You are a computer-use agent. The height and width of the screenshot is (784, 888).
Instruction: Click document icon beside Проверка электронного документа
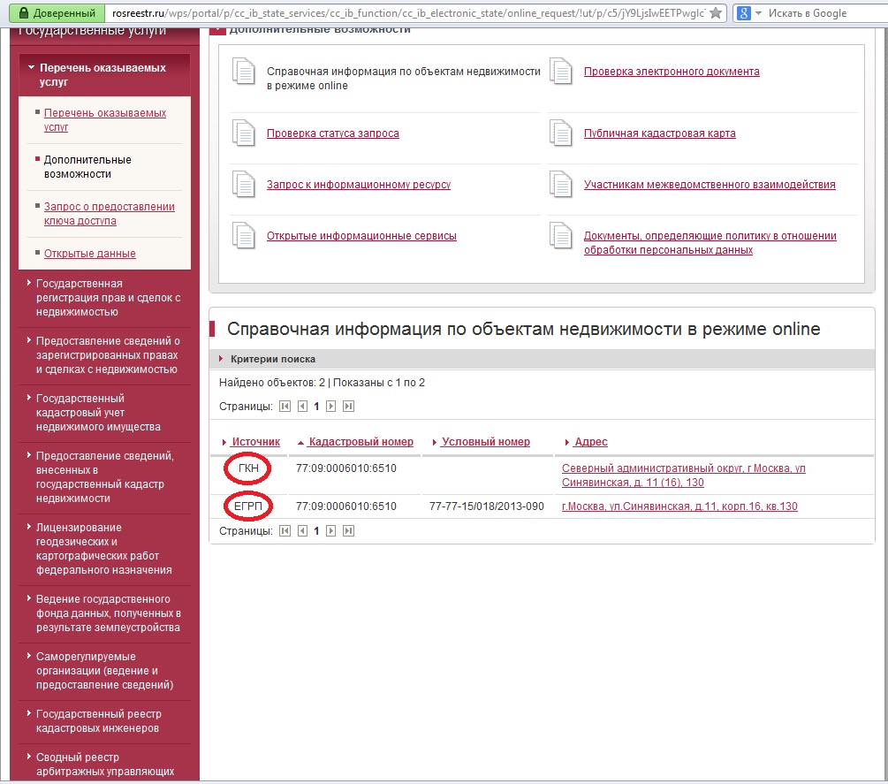click(560, 72)
